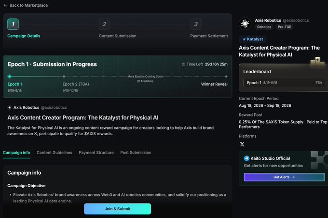Viewport: 328px width, 218px height.
Task: Click the Pre-TGE tag
Action: 284,27
